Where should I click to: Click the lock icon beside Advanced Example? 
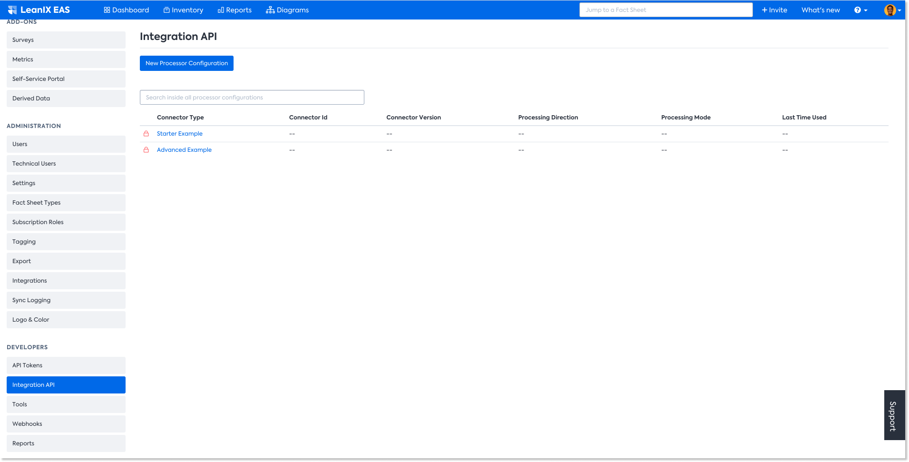(x=147, y=150)
